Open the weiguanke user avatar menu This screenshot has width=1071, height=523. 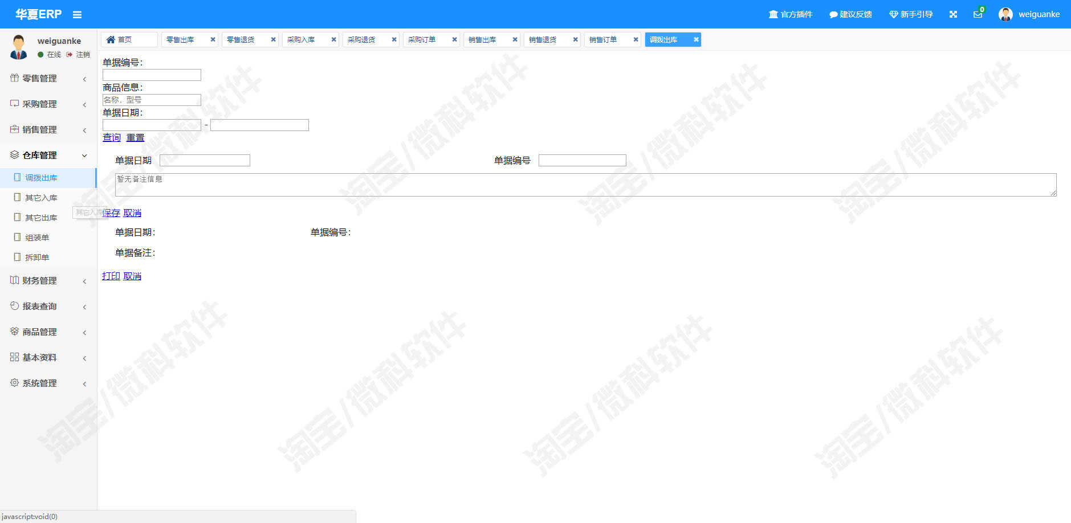click(1029, 14)
